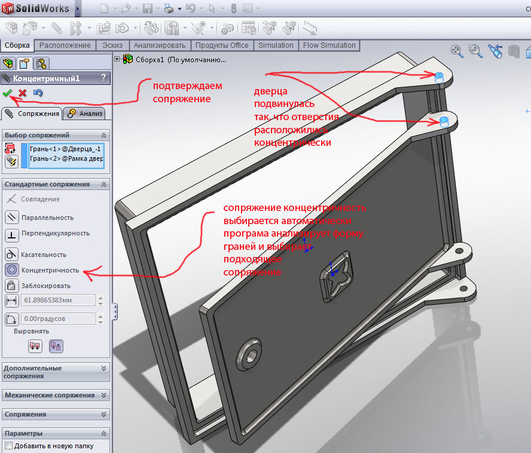Increase distance value with up stepper arrow

pos(100,298)
